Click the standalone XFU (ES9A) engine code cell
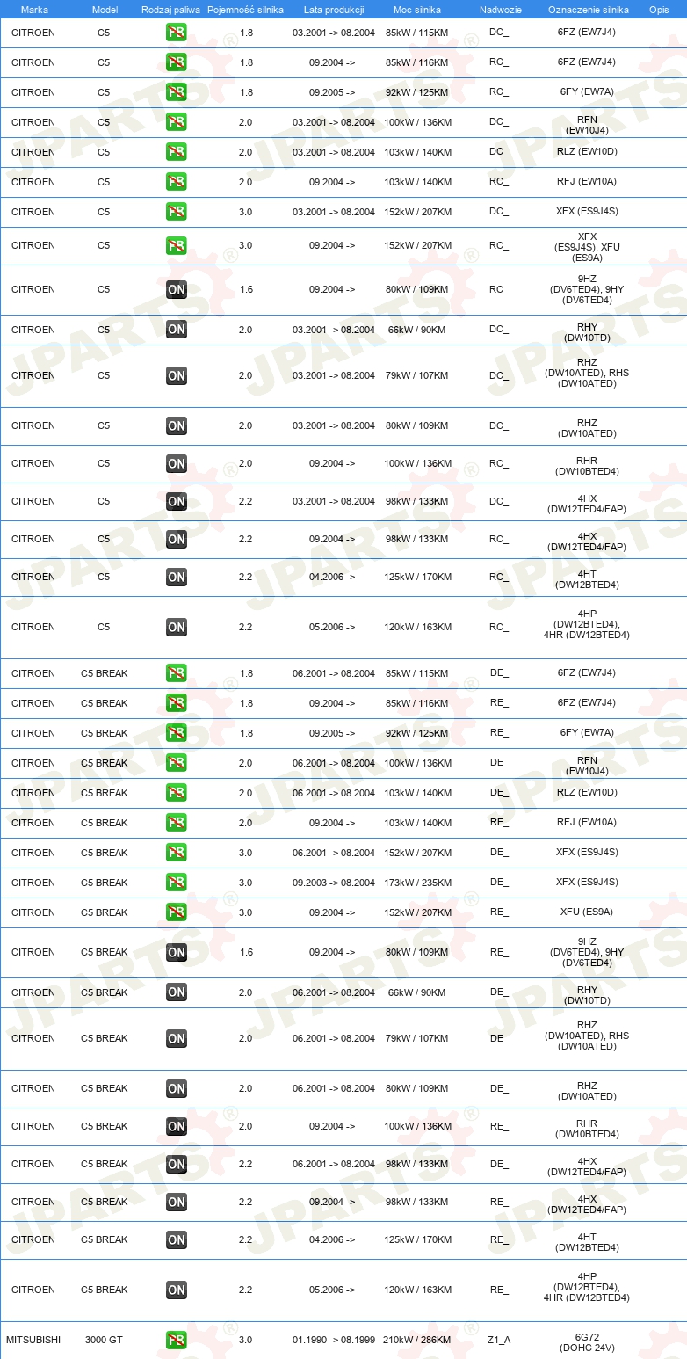Viewport: 687px width, 1359px height. (587, 912)
